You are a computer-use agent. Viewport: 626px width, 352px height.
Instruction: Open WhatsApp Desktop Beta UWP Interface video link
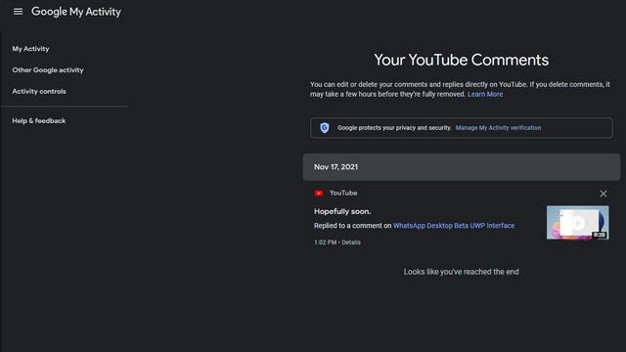point(454,226)
